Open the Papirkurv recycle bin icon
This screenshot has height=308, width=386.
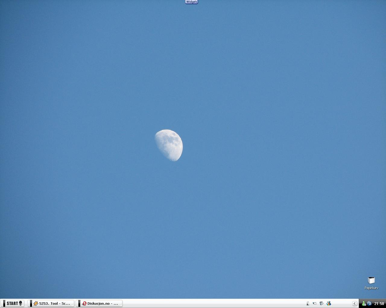point(371,283)
